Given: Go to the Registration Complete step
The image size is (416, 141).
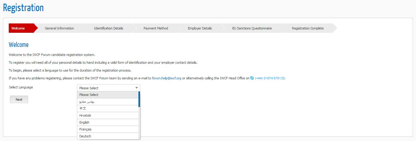Looking at the screenshot, I should point(308,28).
